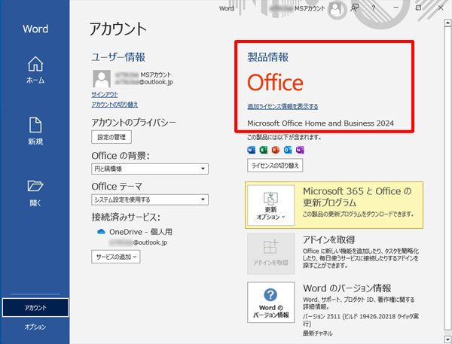The image size is (452, 344).
Task: Click ライセンスの切り替え button
Action: pyautogui.click(x=275, y=166)
